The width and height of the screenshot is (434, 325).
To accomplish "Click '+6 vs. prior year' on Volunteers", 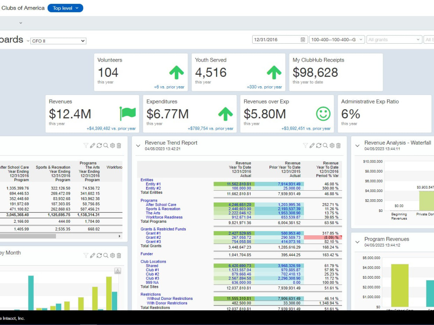I will pos(169,87).
